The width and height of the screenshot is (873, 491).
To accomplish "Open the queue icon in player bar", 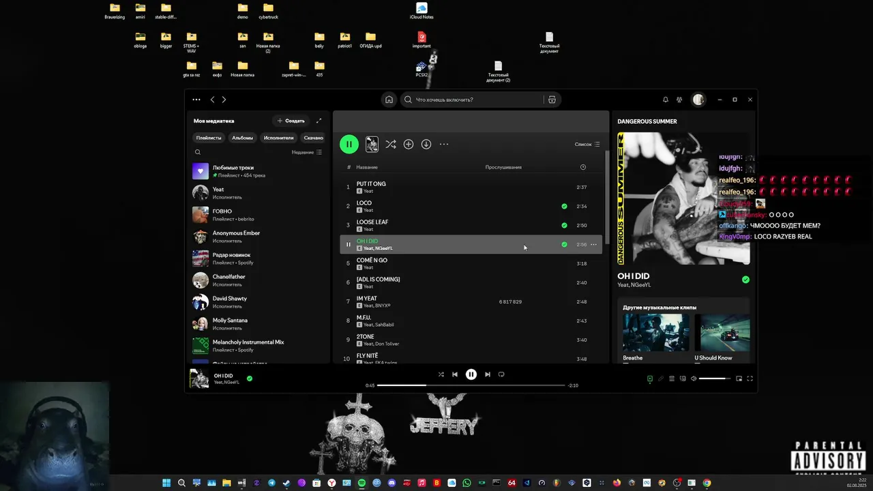I will pyautogui.click(x=672, y=378).
